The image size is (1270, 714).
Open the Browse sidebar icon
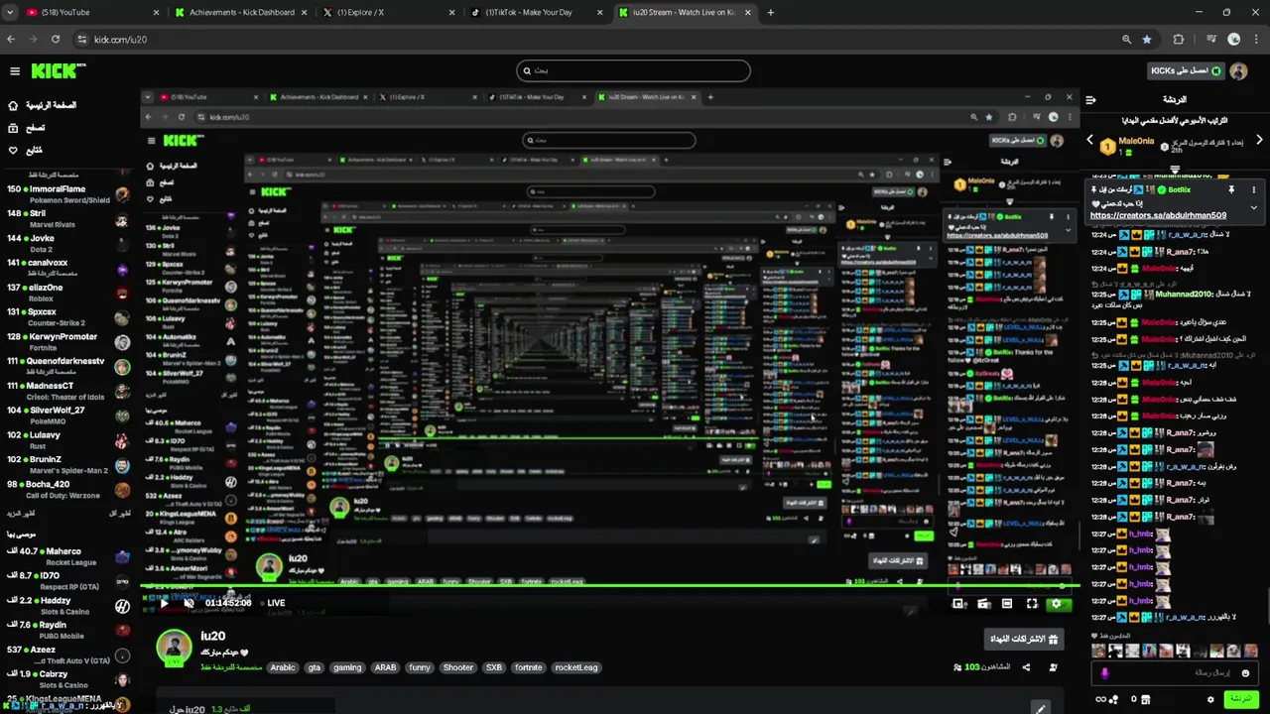tap(13, 128)
